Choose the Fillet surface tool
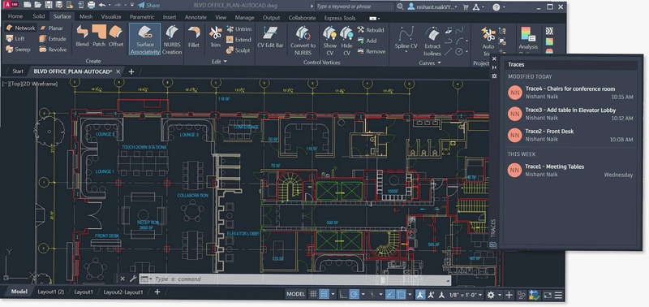 [193, 37]
